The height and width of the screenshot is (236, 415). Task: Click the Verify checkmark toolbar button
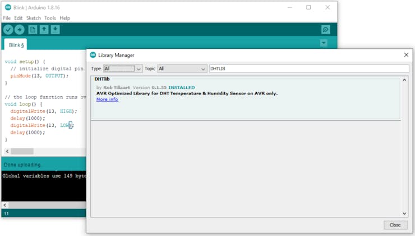pos(8,30)
